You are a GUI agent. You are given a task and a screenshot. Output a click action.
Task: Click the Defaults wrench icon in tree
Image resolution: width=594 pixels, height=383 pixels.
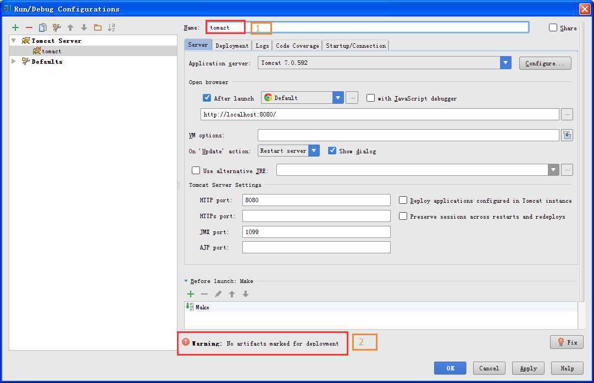[26, 61]
